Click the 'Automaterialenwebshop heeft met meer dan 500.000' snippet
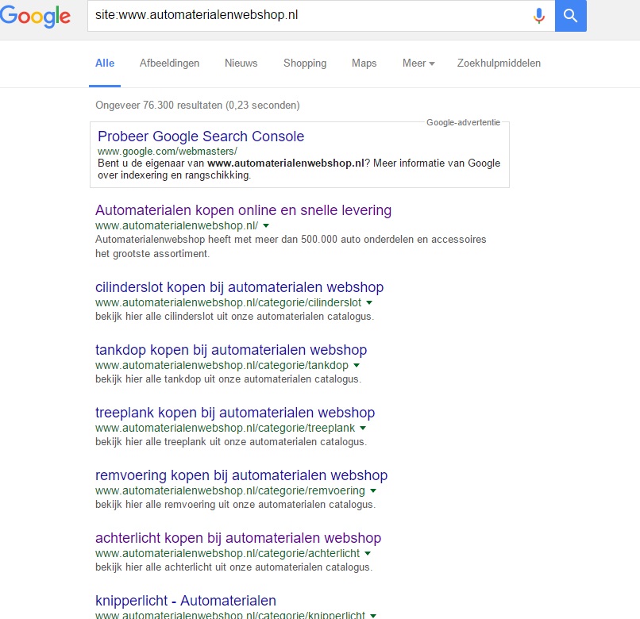Image resolution: width=640 pixels, height=619 pixels. pos(291,247)
